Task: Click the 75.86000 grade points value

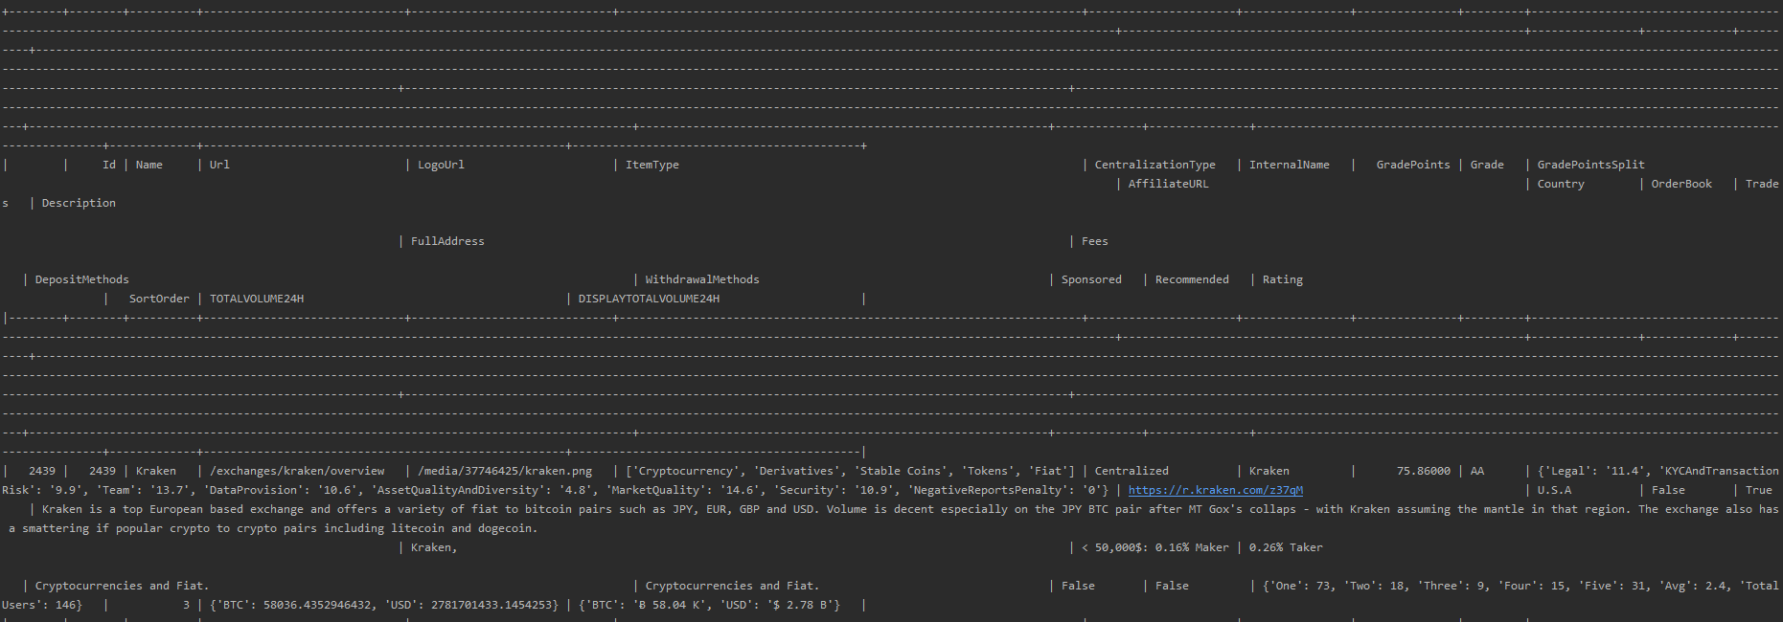Action: [x=1424, y=471]
